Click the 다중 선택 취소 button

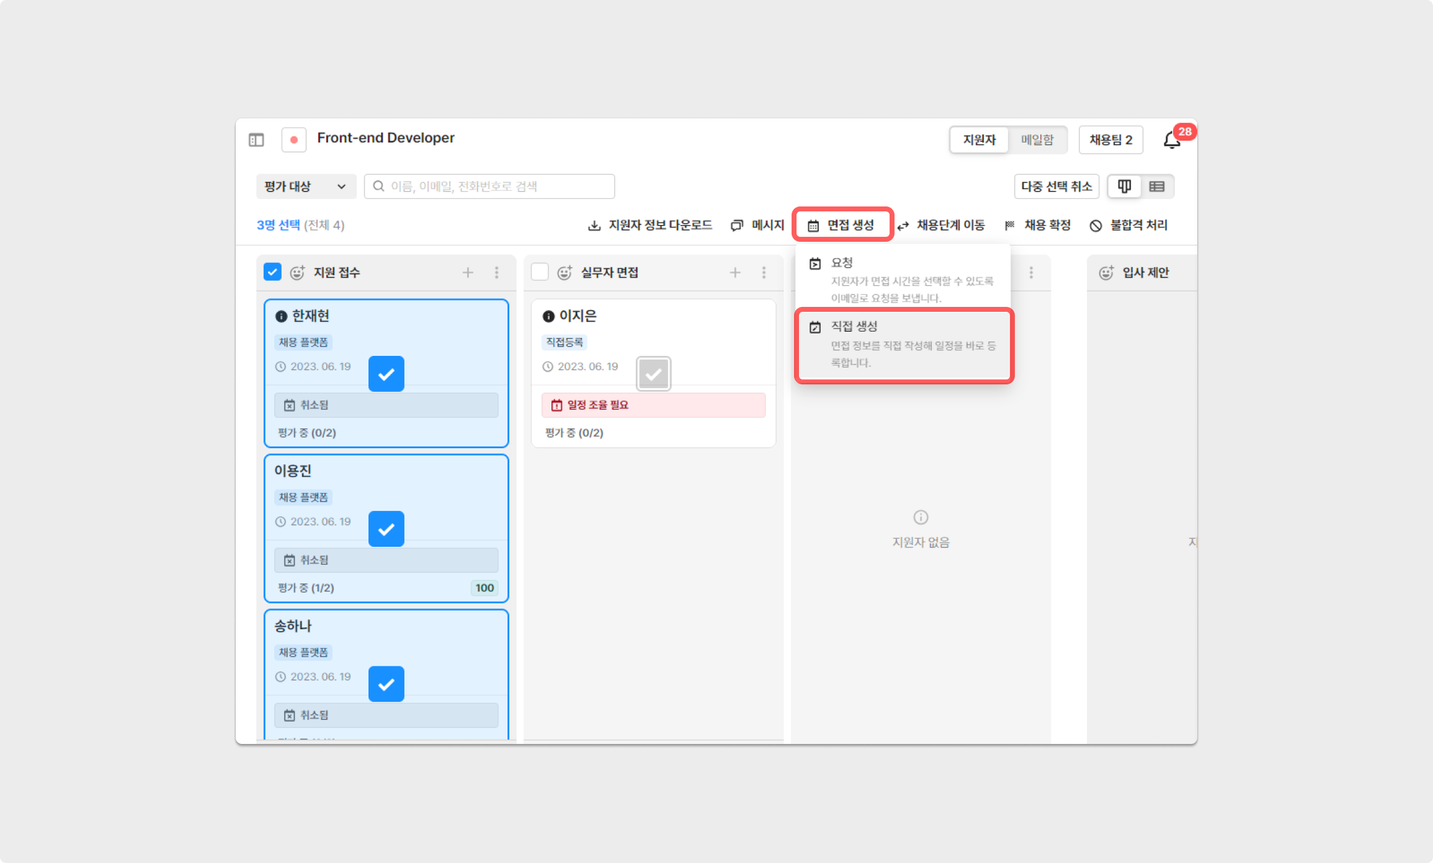click(x=1056, y=187)
